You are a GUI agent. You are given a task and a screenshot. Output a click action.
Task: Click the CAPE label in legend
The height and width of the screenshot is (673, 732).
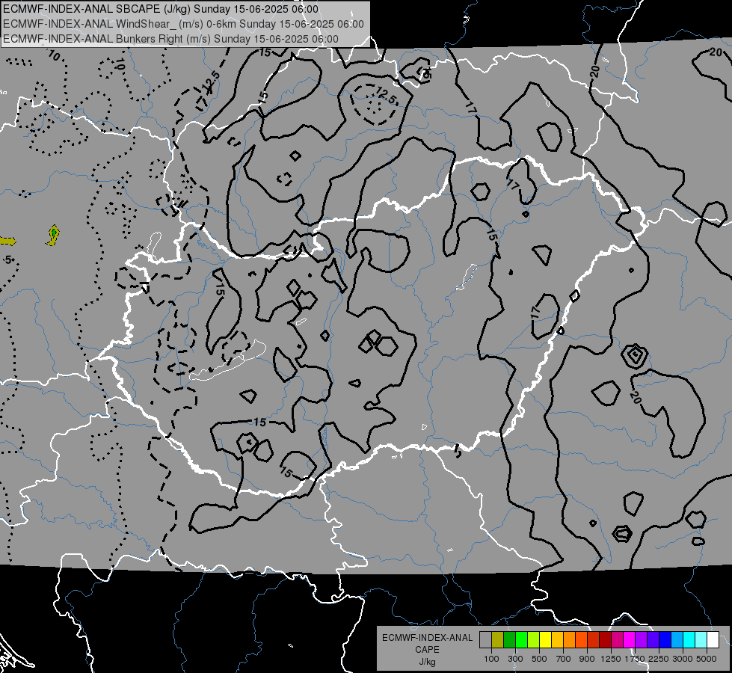[427, 650]
